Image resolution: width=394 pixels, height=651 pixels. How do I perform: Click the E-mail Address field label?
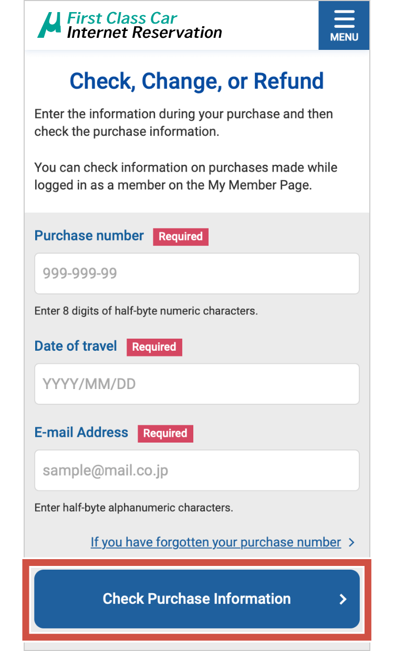(81, 432)
